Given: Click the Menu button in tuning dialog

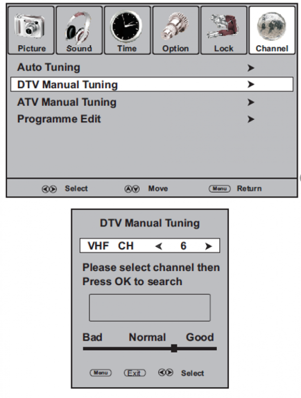Looking at the screenshot, I should (101, 373).
